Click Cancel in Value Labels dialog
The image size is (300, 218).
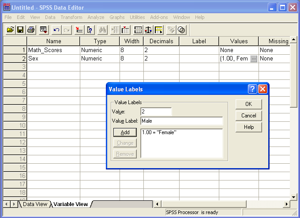248,116
